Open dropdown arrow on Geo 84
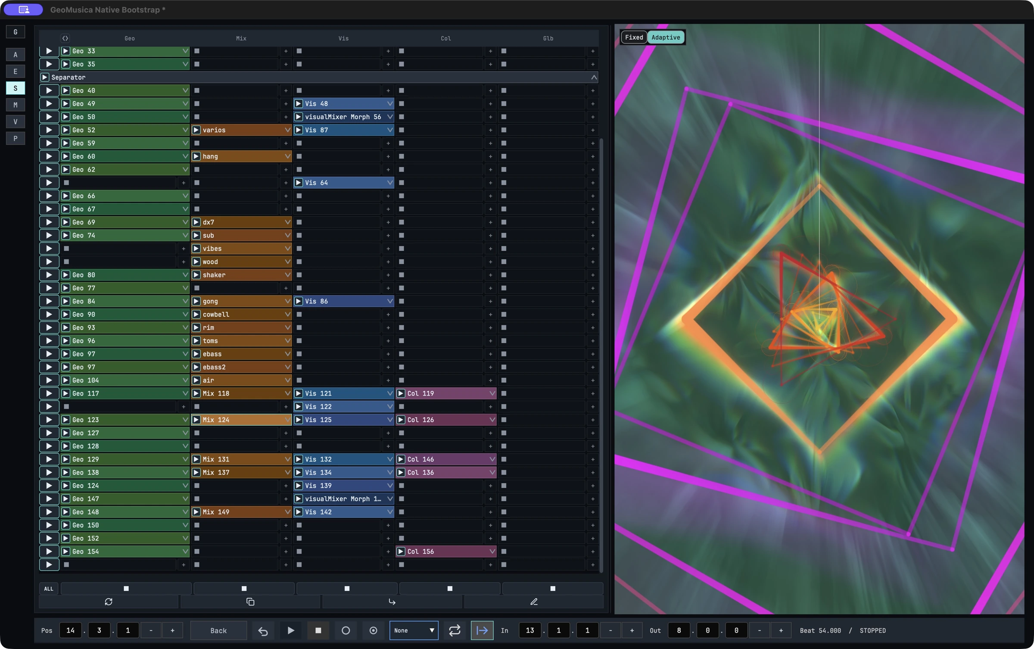The height and width of the screenshot is (649, 1034). pyautogui.click(x=185, y=301)
